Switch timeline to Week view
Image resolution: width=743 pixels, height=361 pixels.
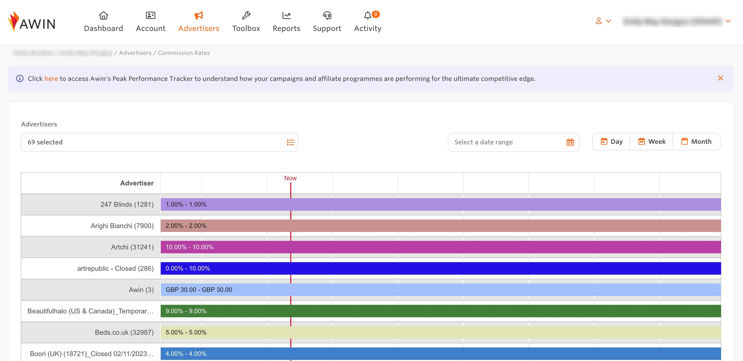[652, 142]
